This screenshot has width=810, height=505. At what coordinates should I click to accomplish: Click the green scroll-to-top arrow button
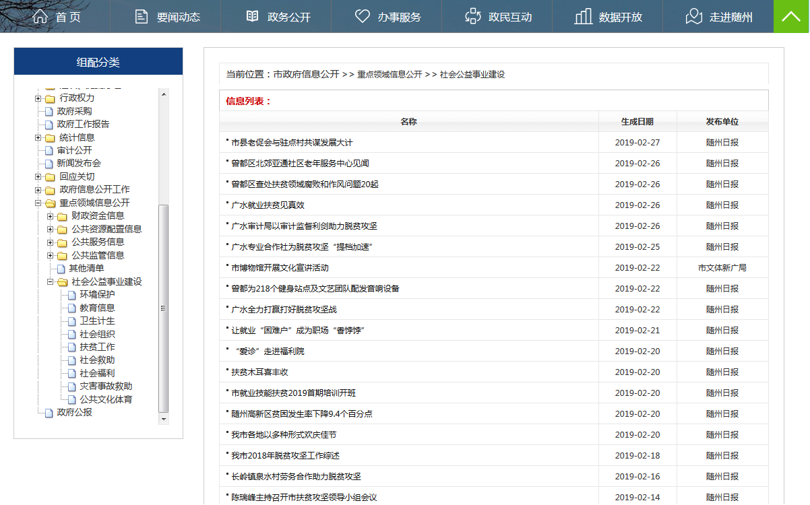coord(791,16)
